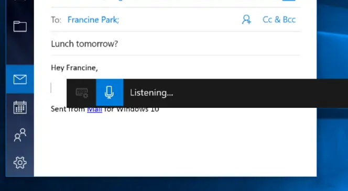Viewport: 348px width, 191px height.
Task: Show the Cc & Bcc fields
Action: point(279,19)
